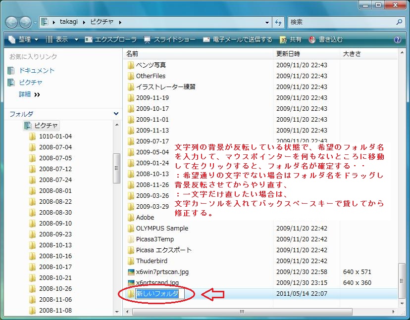Image resolution: width=410 pixels, height=320 pixels.
Task: Click the 2009-10-17 folder icon in file list
Action: (x=131, y=109)
